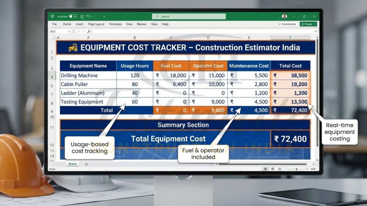This screenshot has height=206, width=367.
Task: Click the 'Usage Hours' header cell
Action: 135,66
